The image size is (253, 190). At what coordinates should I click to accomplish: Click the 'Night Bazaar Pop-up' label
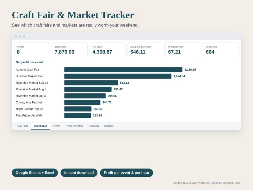(x=29, y=109)
